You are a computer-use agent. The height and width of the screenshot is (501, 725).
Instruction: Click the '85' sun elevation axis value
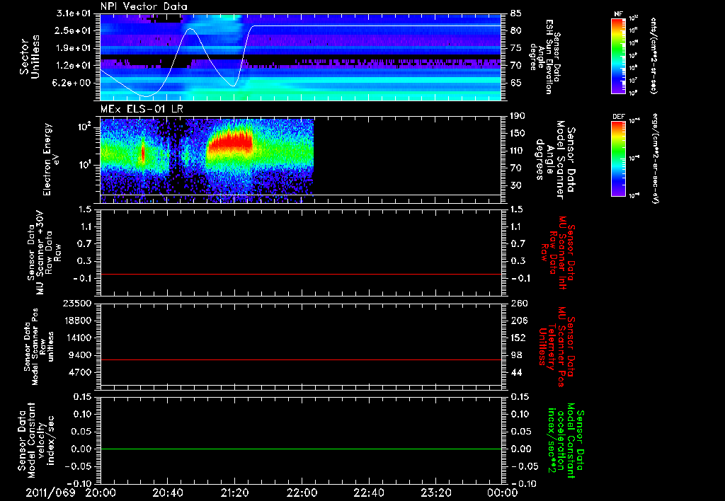[516, 13]
